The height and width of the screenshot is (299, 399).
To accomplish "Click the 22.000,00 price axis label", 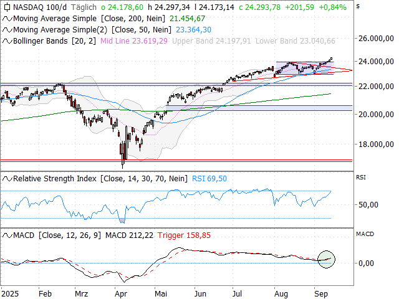I will click(376, 87).
